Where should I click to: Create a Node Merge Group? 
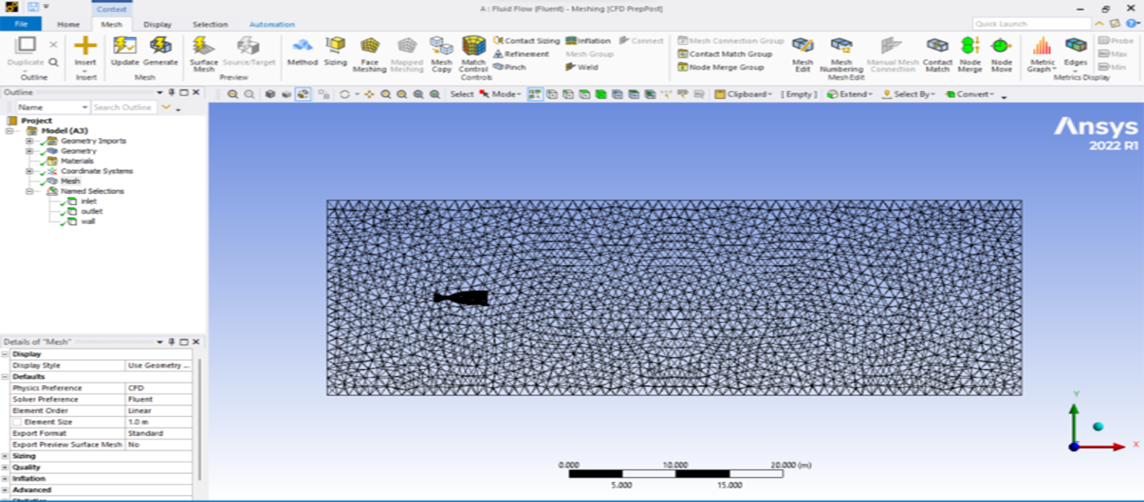(x=720, y=67)
